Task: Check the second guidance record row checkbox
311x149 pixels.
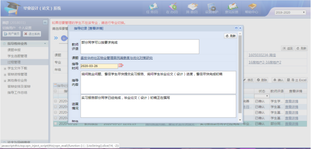Action: [x=55, y=107]
